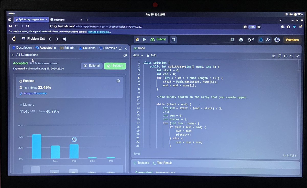Click the invite user icon
The height and width of the screenshot is (188, 307).
click(268, 40)
